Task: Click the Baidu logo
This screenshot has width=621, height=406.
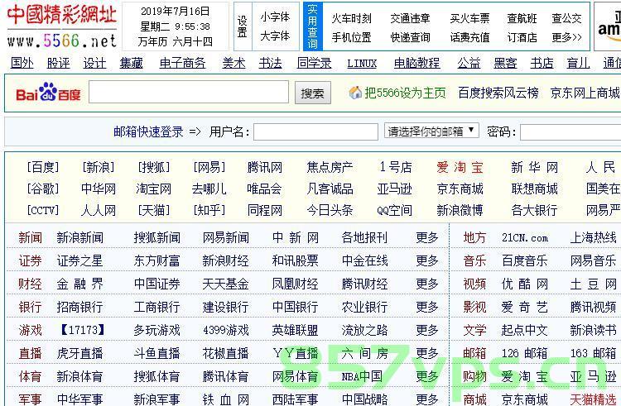Action: coord(48,93)
